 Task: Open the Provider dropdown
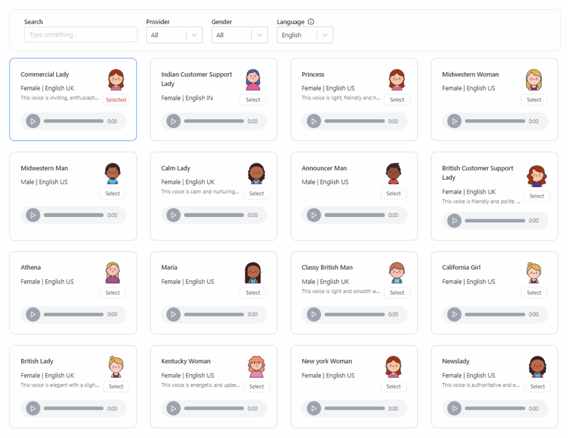point(174,35)
